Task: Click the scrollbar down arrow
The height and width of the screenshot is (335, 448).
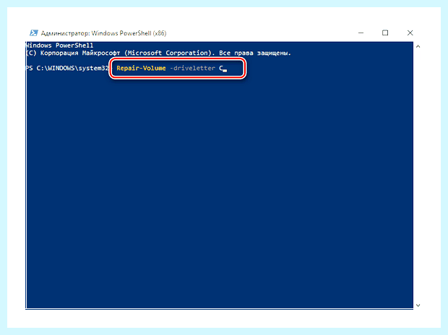Action: pyautogui.click(x=418, y=305)
